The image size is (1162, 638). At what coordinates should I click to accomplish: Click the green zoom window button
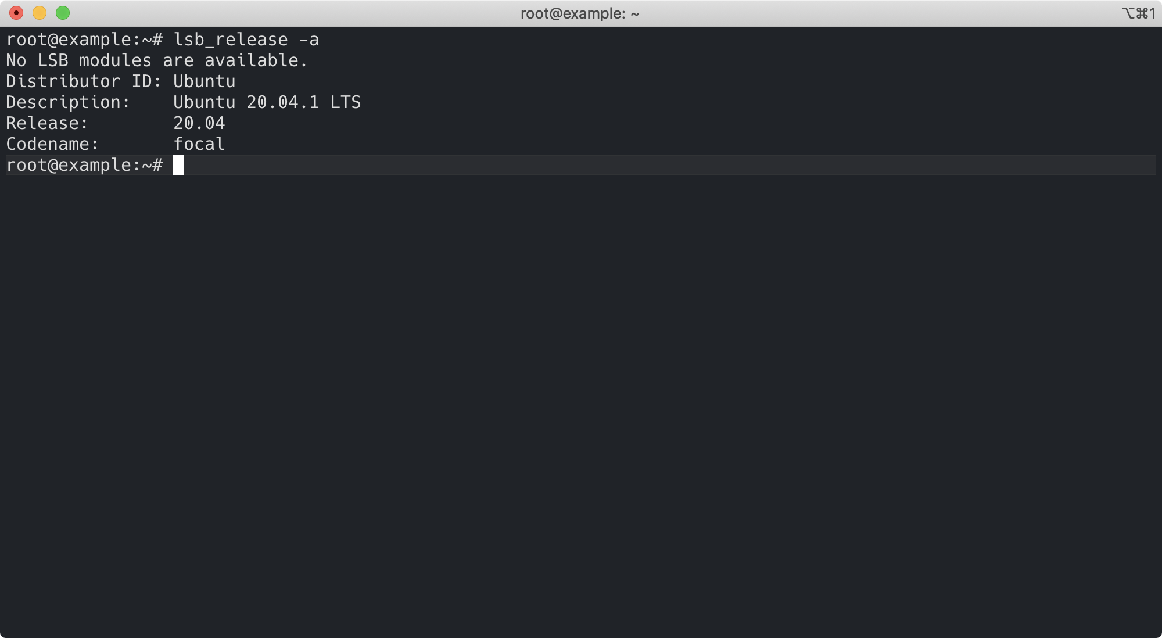[63, 13]
